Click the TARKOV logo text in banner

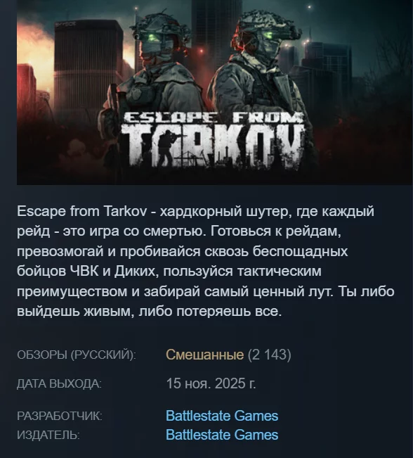212,146
